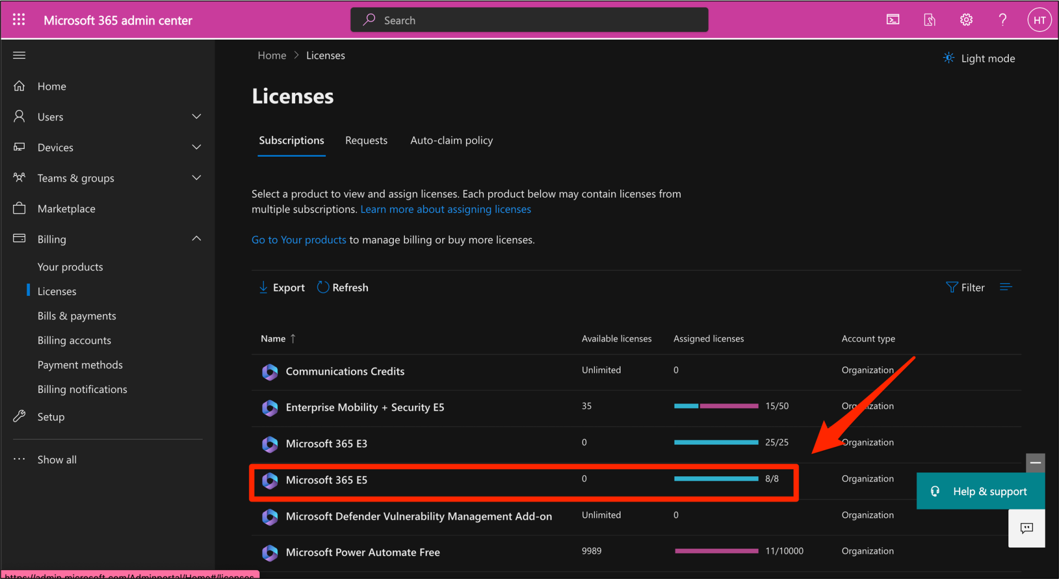Expand Teams & groups in sidebar

click(196, 178)
